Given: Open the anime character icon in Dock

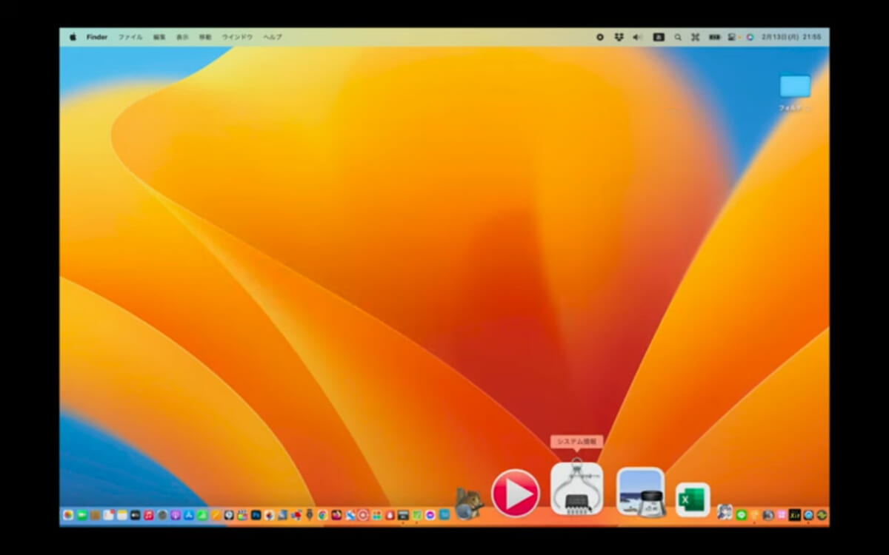Looking at the screenshot, I should (x=725, y=512).
